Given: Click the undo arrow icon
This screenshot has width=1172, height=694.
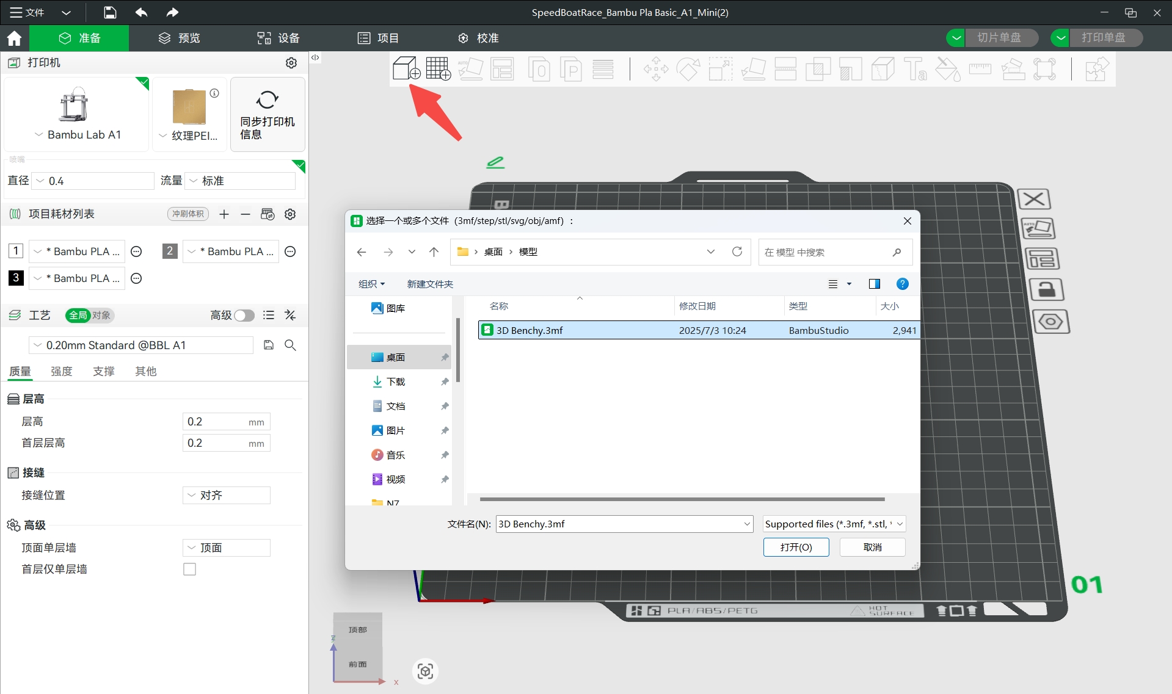Looking at the screenshot, I should 141,12.
